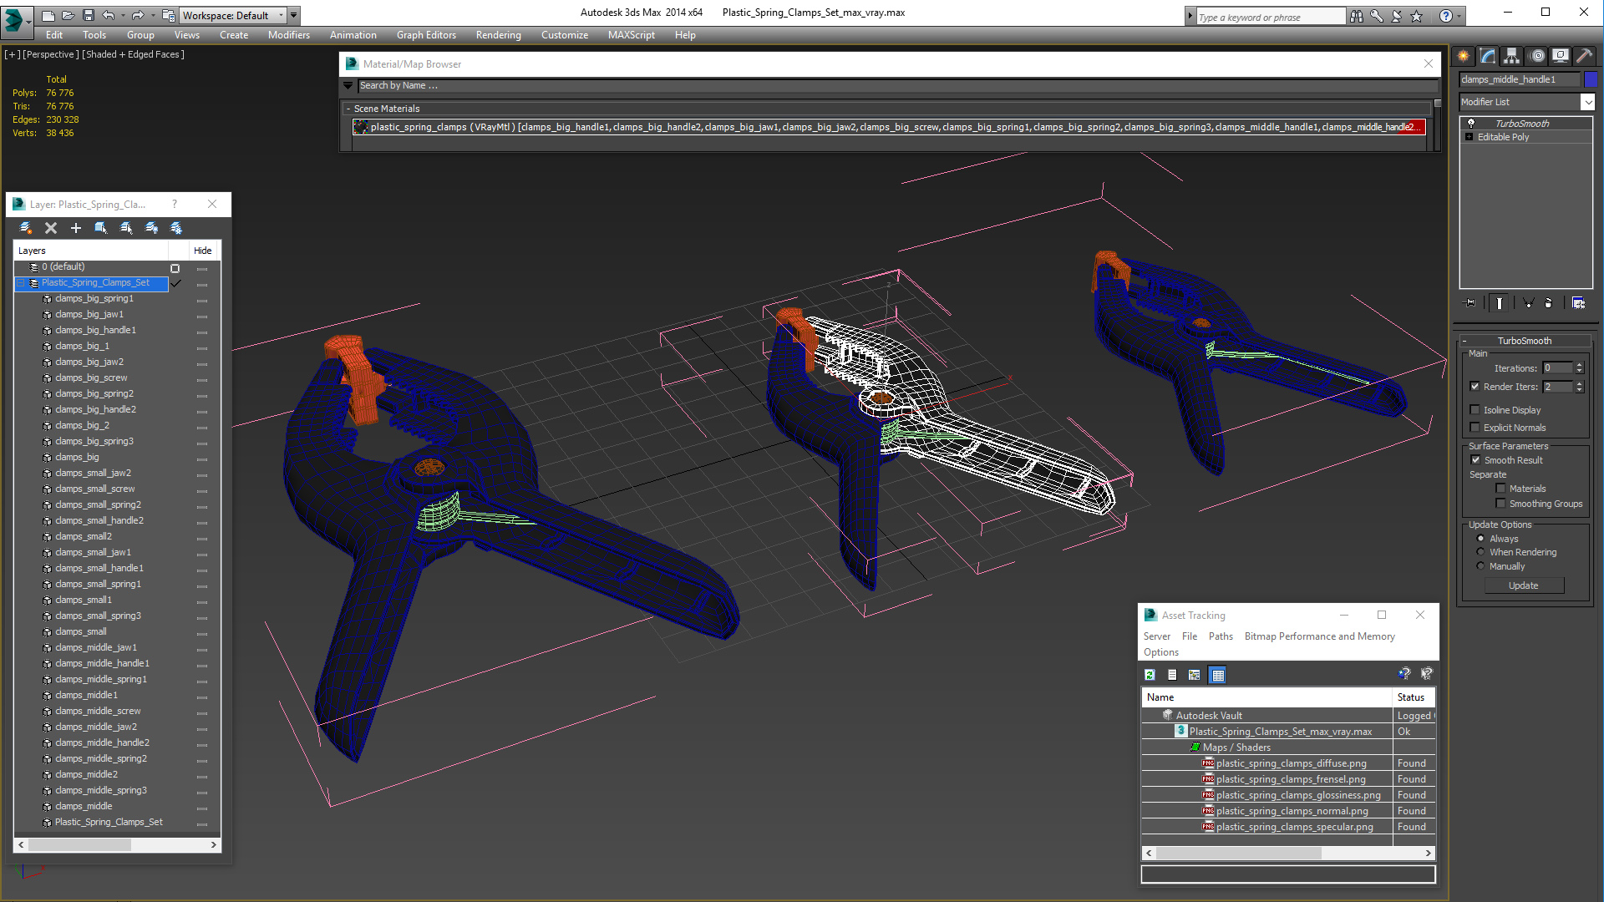Image resolution: width=1604 pixels, height=902 pixels.
Task: Uncheck the Smooth Result checkbox
Action: coord(1475,460)
